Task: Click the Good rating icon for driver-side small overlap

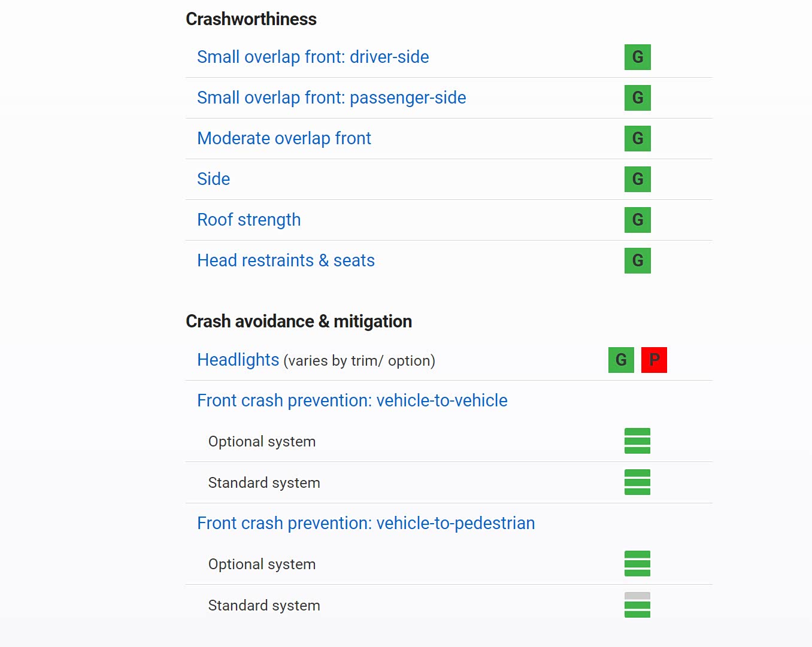Action: coord(637,57)
